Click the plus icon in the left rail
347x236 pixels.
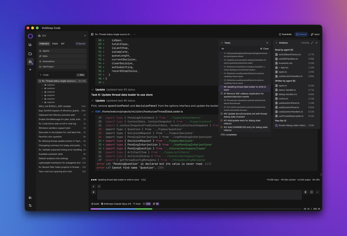click(30, 70)
